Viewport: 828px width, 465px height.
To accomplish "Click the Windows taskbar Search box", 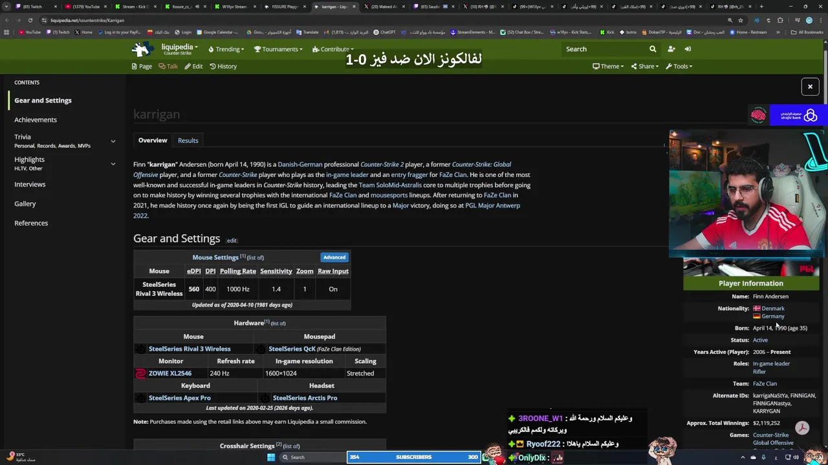I will (x=312, y=457).
